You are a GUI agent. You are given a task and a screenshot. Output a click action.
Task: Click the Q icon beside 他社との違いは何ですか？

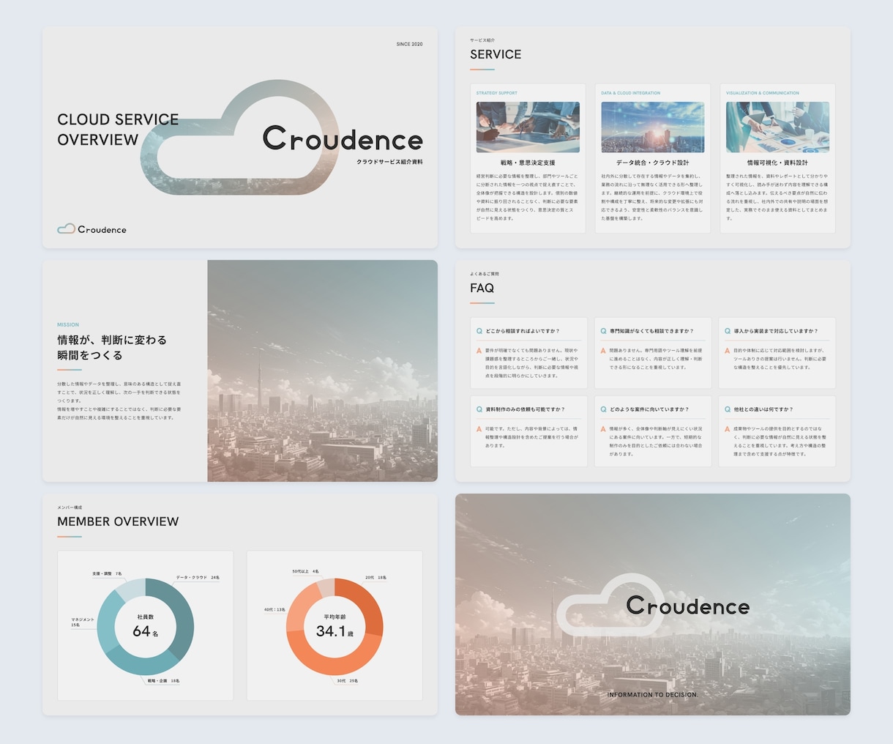pyautogui.click(x=728, y=409)
